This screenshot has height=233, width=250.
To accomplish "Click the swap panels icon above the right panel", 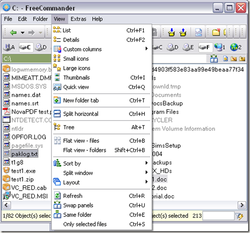I will point(214,59).
